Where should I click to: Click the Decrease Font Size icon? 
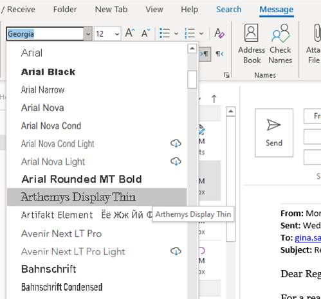[146, 33]
